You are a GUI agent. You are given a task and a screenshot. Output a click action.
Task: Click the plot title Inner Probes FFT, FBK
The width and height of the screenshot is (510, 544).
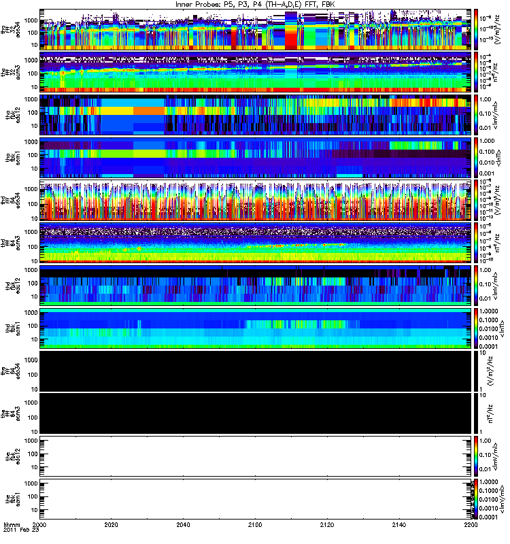click(255, 4)
